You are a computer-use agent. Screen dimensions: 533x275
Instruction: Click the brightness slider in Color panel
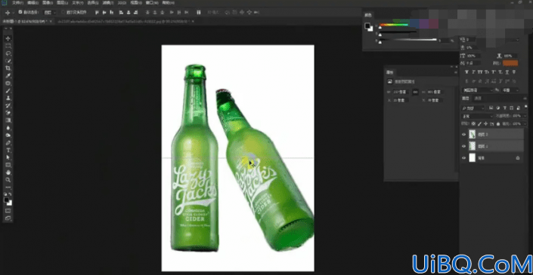point(407,40)
